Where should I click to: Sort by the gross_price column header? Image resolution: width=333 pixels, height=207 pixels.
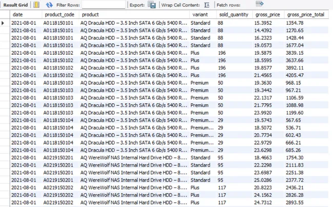pos(267,15)
